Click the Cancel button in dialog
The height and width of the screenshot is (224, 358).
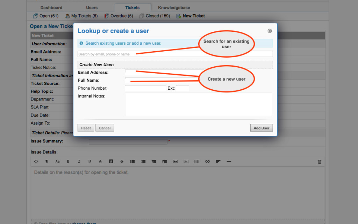tap(105, 128)
